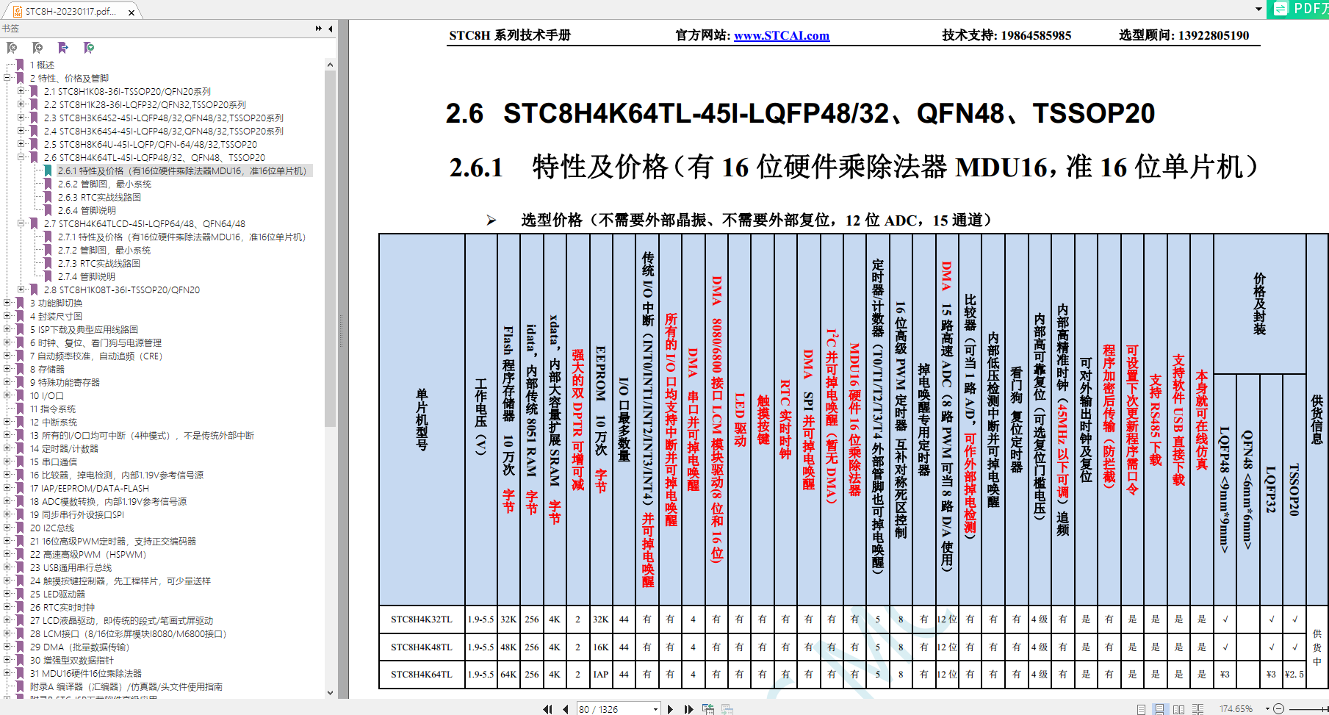Image resolution: width=1329 pixels, height=715 pixels.
Task: Click the next view icon
Action: [727, 709]
